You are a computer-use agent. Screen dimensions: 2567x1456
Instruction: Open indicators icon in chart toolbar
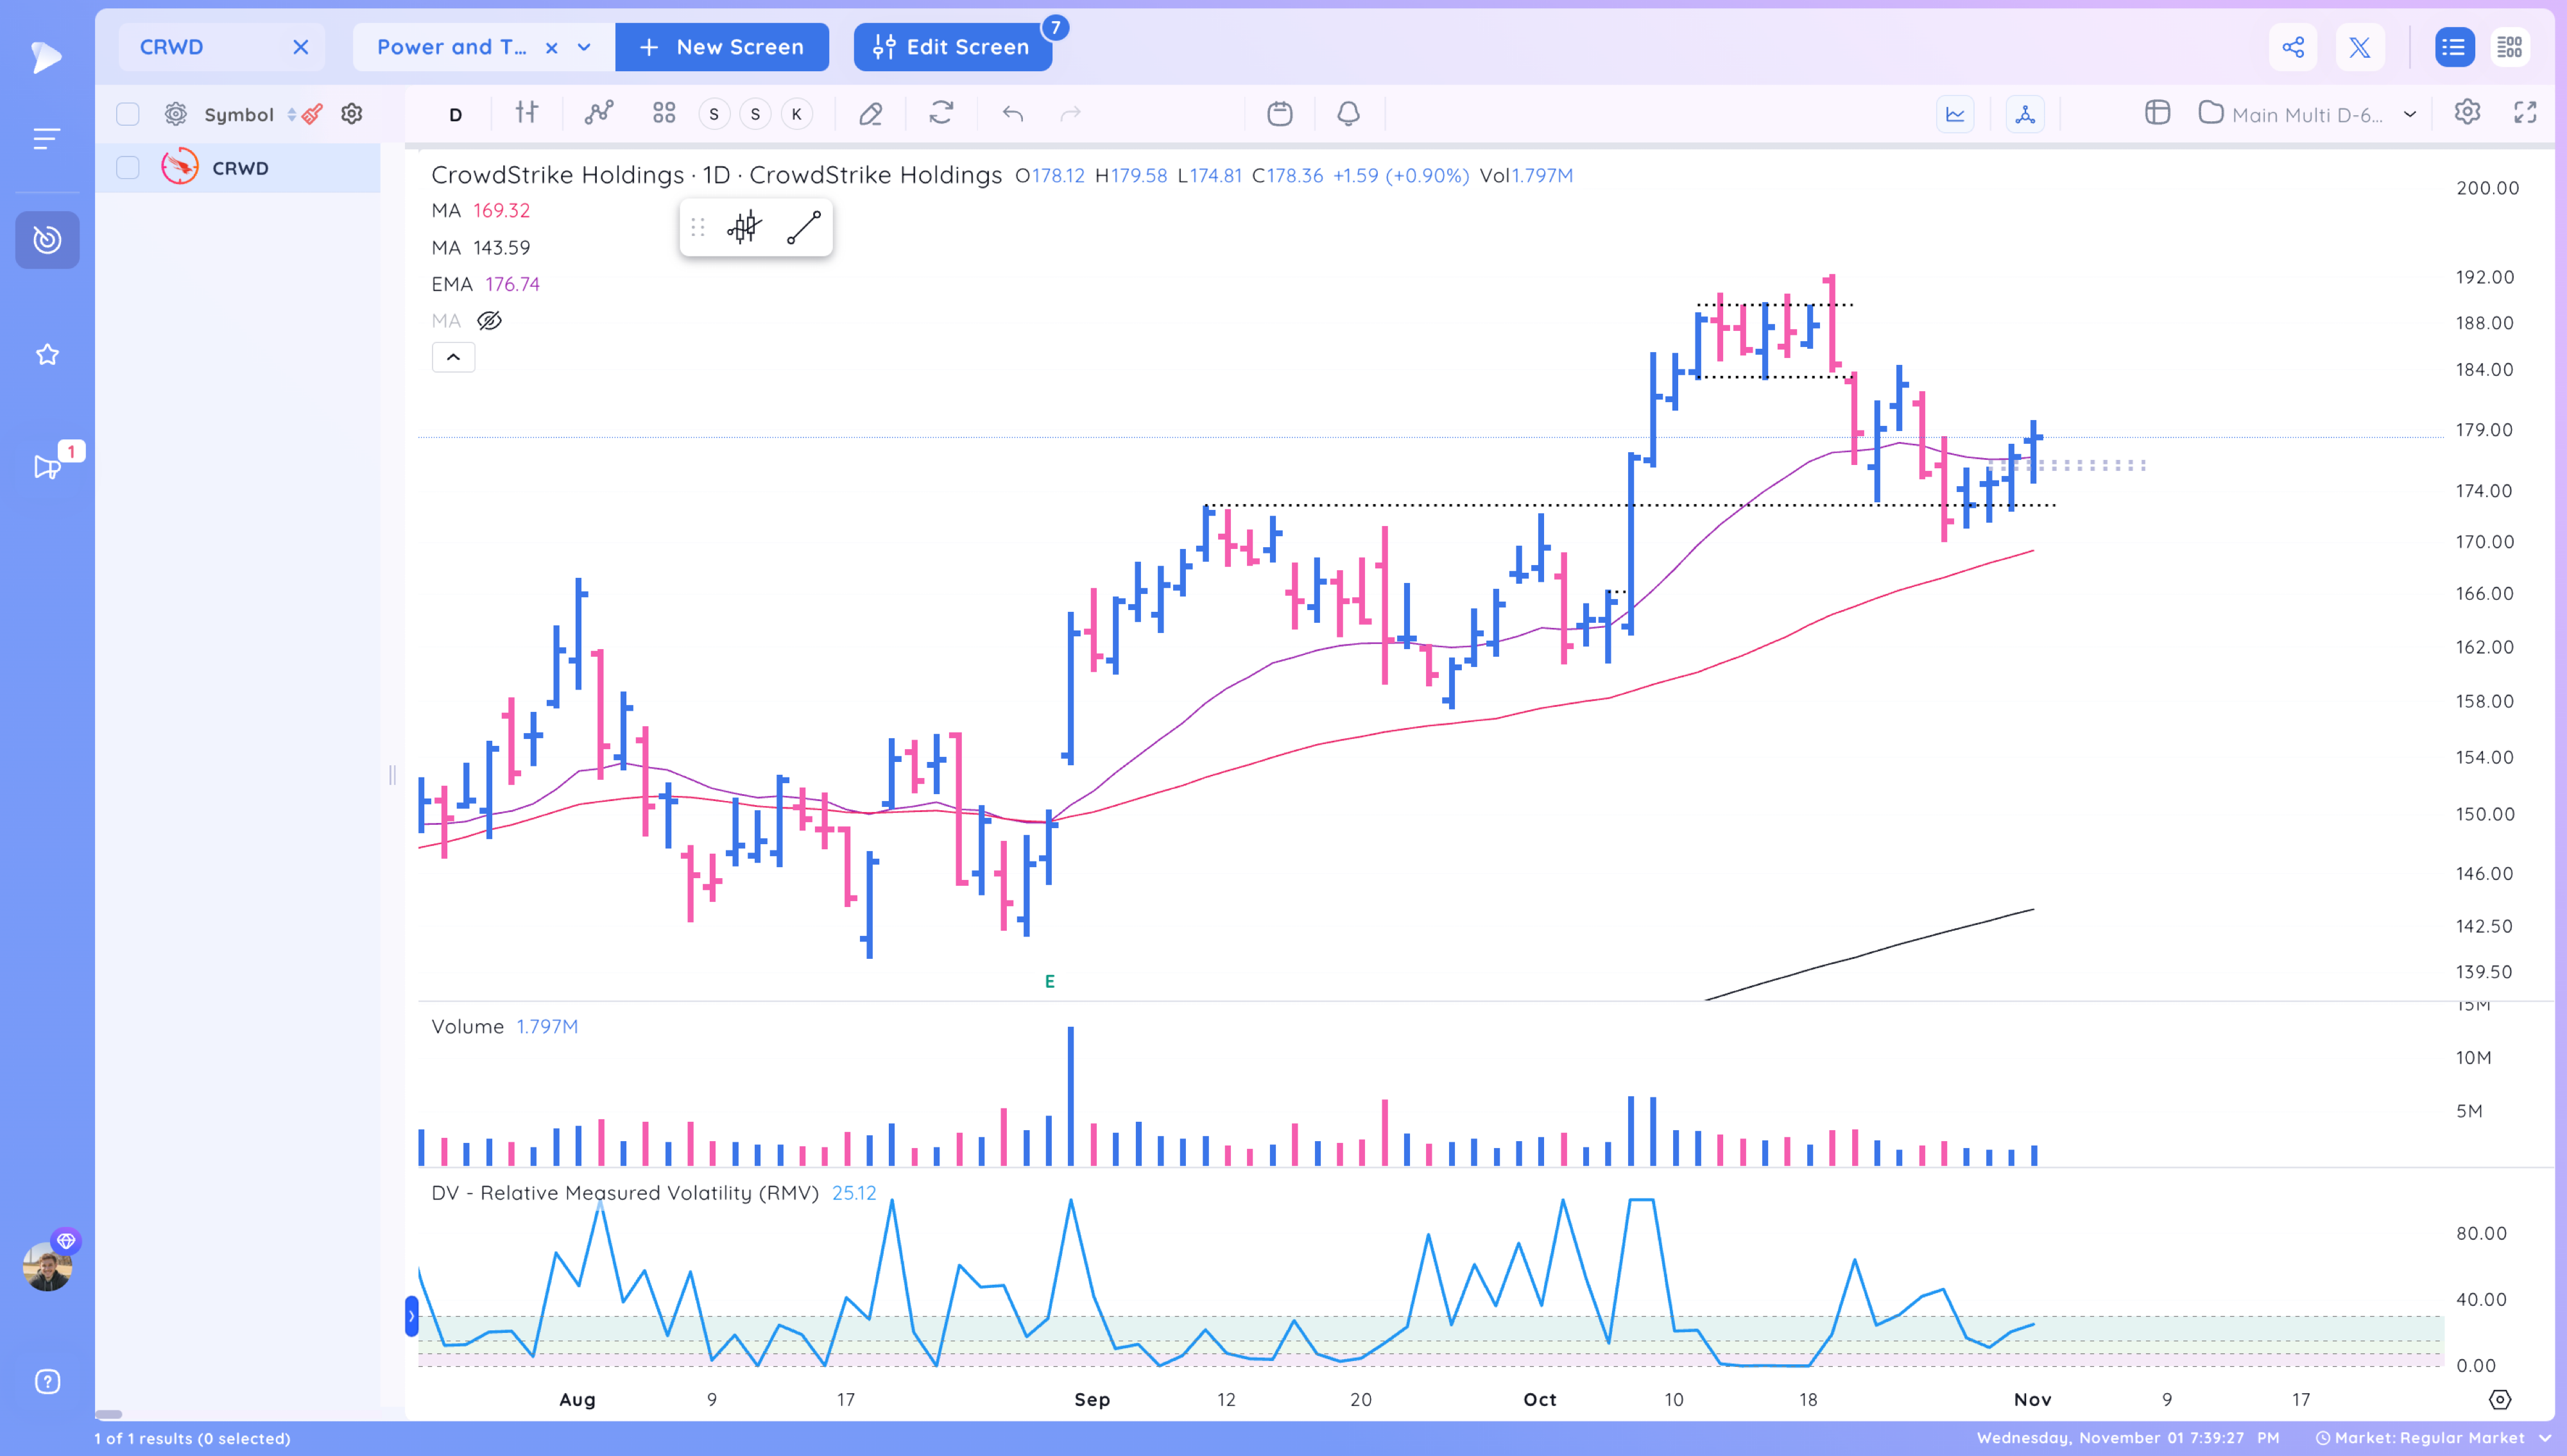tap(598, 113)
